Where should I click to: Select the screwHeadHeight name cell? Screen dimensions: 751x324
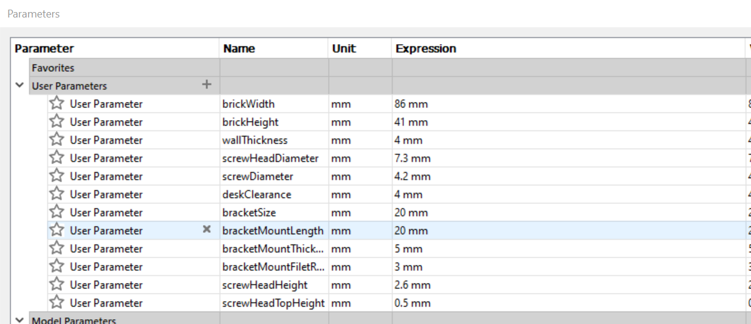274,285
